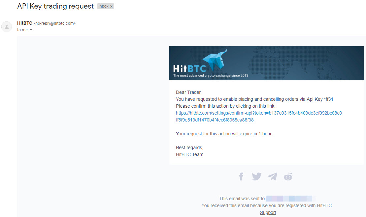Click the tagline under the HitBTC logo

coord(211,75)
